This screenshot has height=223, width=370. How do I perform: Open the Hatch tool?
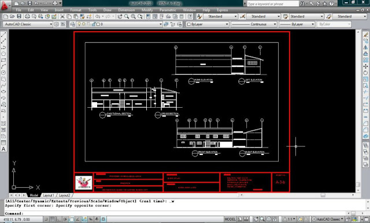(3, 123)
